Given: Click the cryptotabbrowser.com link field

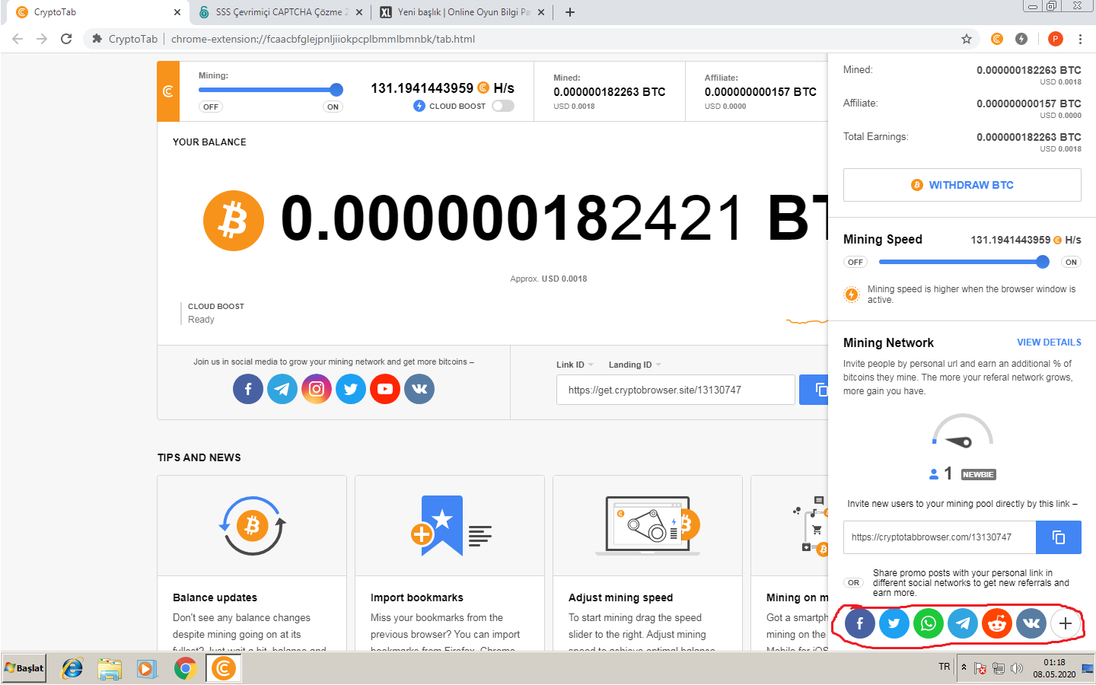Looking at the screenshot, I should pos(939,537).
